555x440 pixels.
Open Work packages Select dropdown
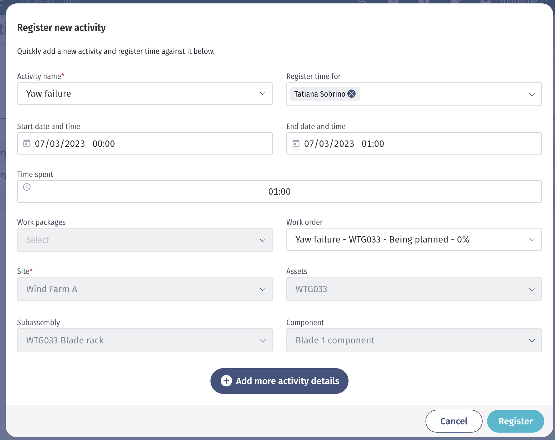pos(145,240)
